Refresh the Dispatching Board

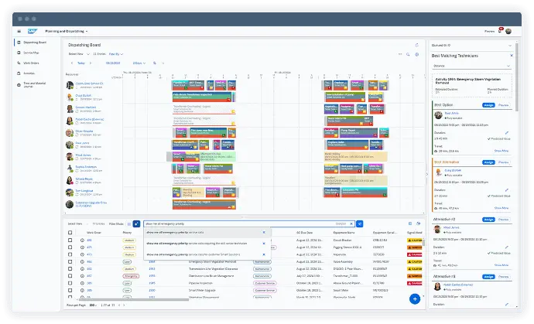pos(417,45)
